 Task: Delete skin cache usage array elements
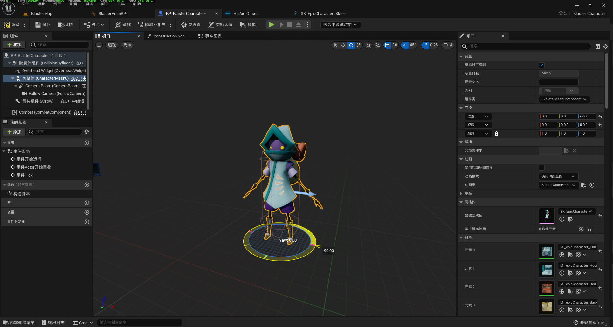pyautogui.click(x=589, y=229)
